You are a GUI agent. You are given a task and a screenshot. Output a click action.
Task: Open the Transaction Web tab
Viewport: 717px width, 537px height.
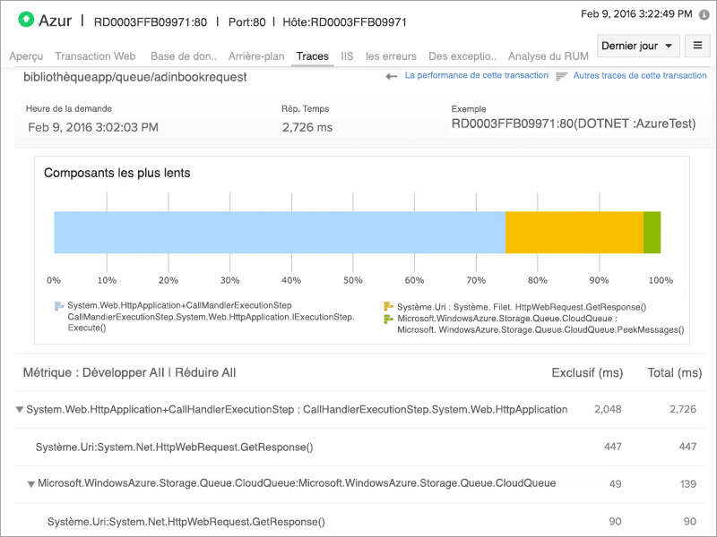coord(95,56)
